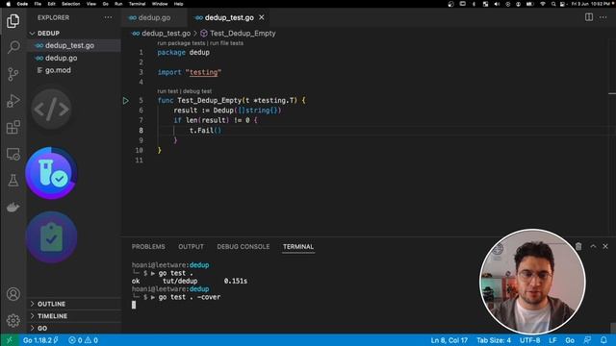
Task: Click Ln 8, Col 17 cursor position
Action: pyautogui.click(x=449, y=340)
